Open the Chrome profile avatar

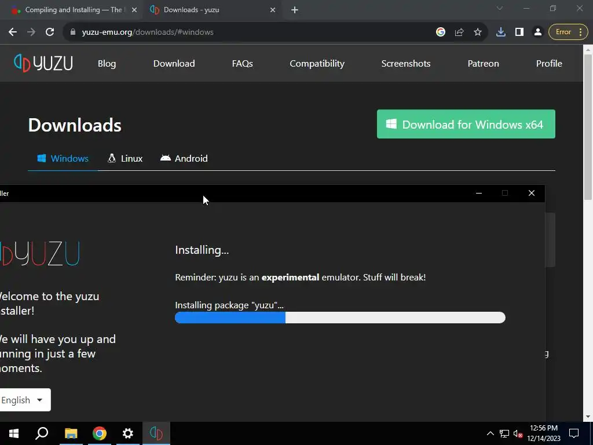click(538, 32)
